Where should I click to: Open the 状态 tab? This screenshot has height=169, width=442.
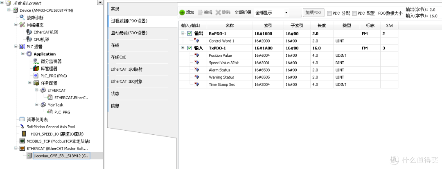click(142, 93)
